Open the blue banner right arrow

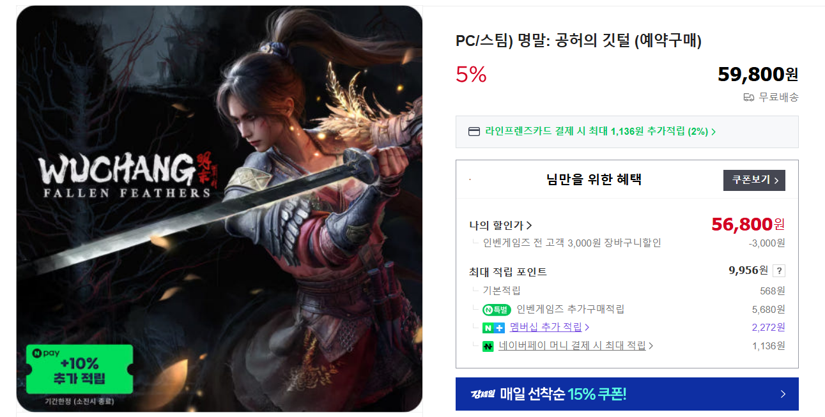click(783, 394)
